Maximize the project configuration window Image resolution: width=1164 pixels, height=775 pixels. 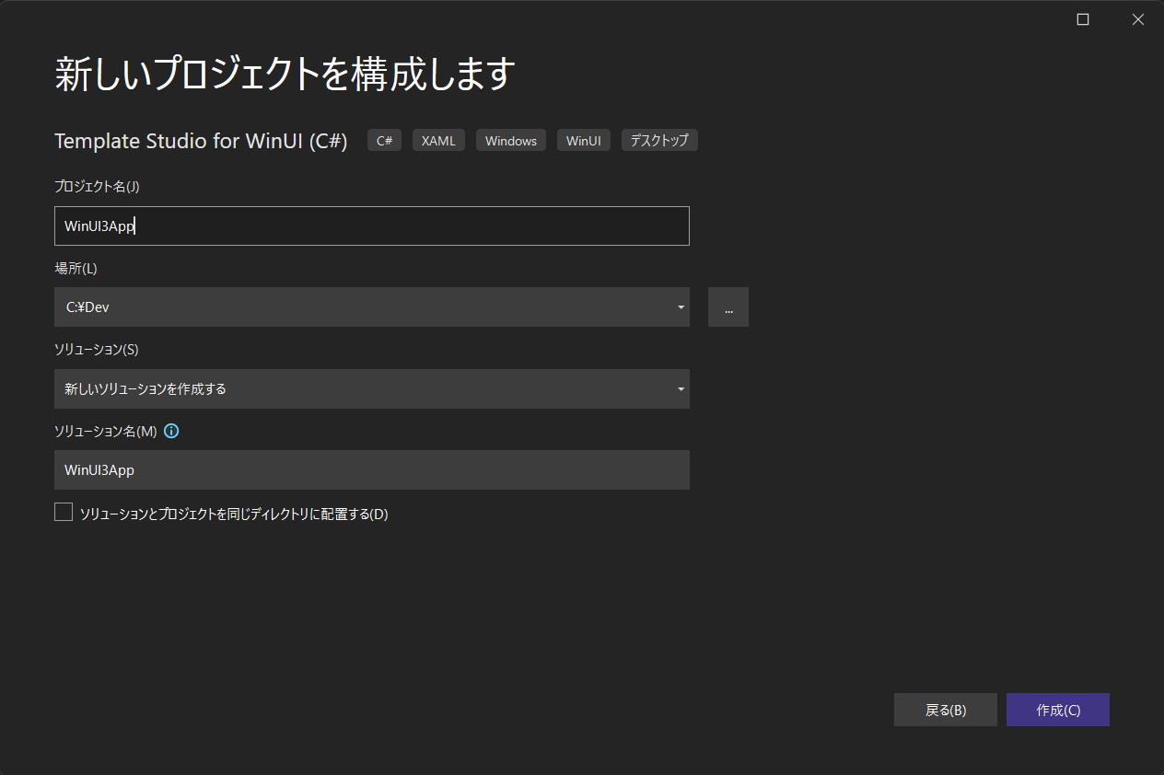click(x=1083, y=19)
